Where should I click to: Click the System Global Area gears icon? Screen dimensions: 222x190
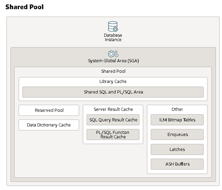coord(113,54)
